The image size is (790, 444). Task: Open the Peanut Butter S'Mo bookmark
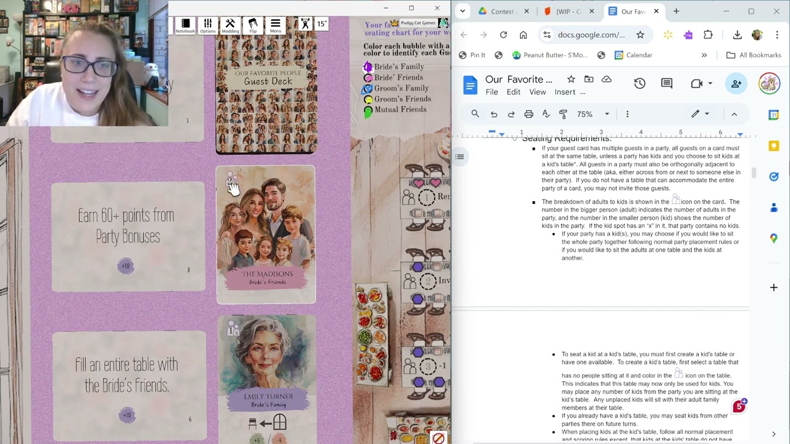click(x=550, y=55)
